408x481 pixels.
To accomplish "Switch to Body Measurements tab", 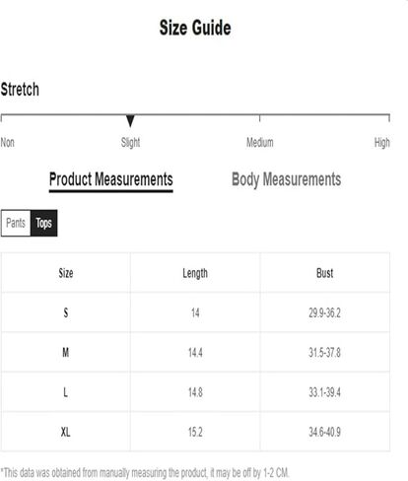I will click(287, 179).
